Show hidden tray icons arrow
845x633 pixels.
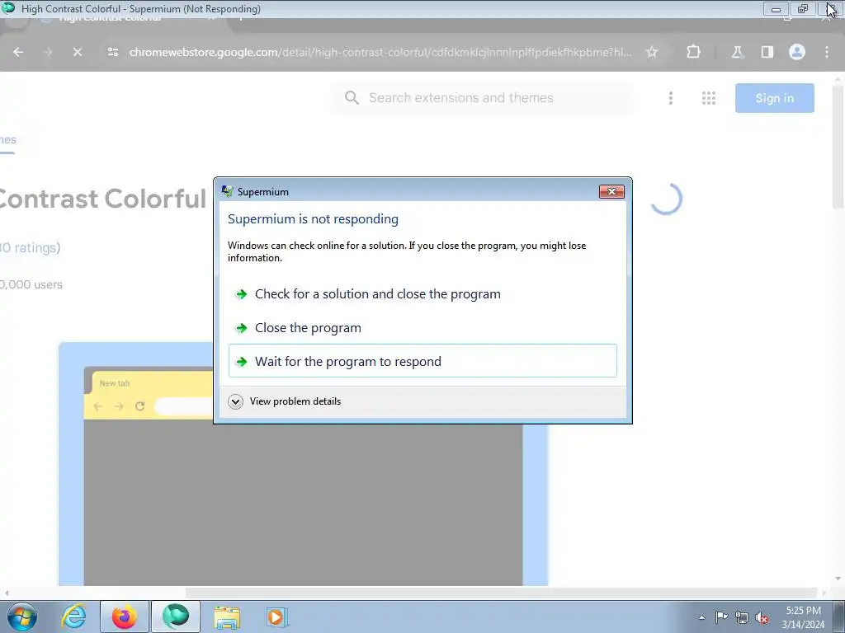click(701, 617)
